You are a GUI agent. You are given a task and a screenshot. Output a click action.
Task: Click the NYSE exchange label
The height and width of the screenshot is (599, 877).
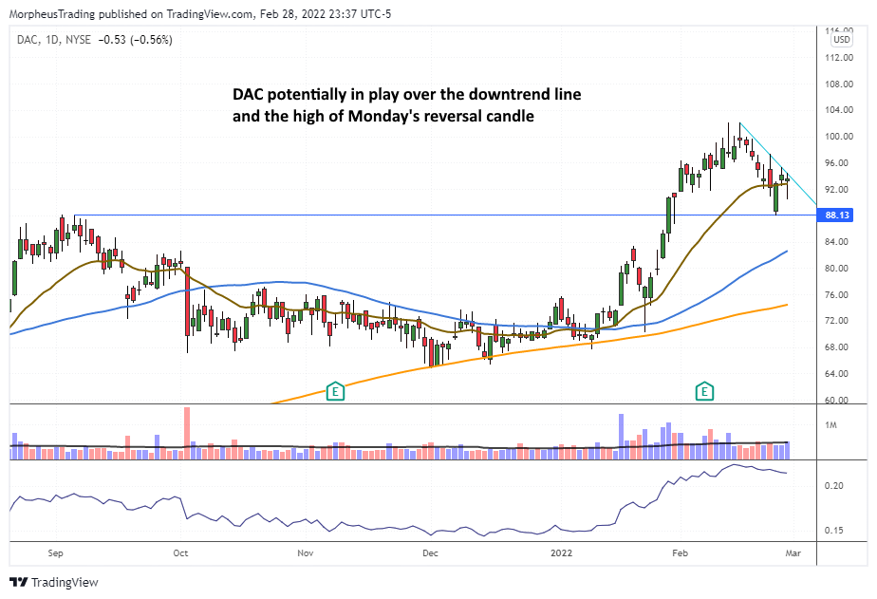pyautogui.click(x=77, y=40)
